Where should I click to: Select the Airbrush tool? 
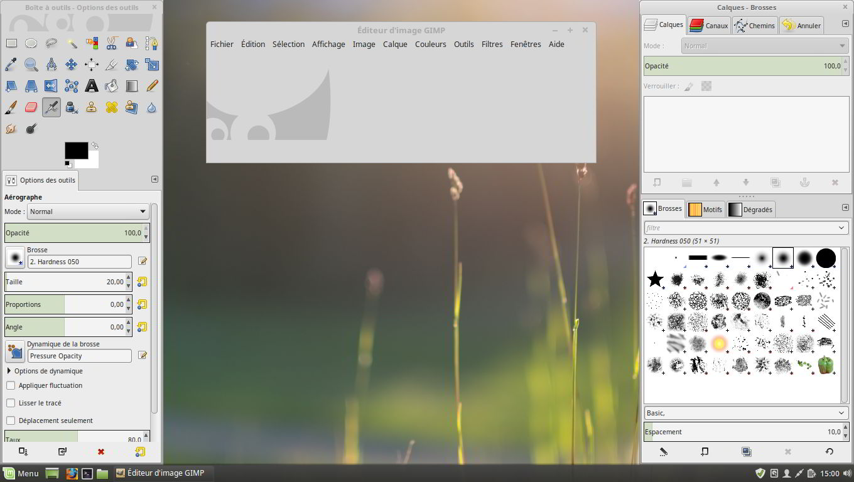(x=51, y=107)
